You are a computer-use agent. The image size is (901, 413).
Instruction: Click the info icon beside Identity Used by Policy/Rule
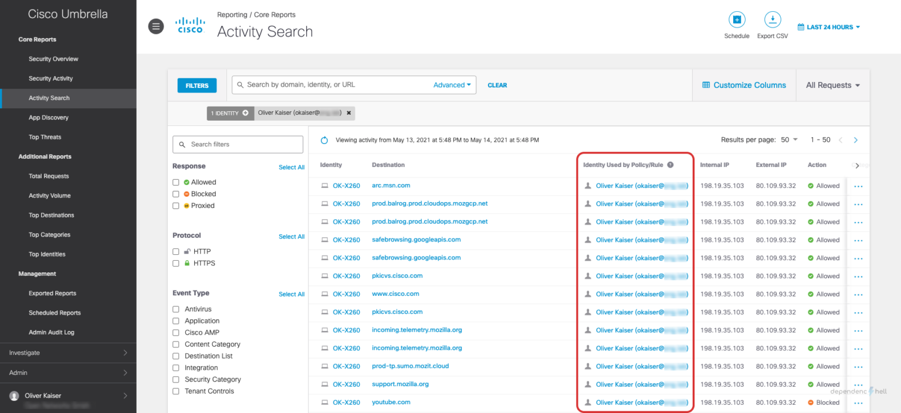click(670, 165)
